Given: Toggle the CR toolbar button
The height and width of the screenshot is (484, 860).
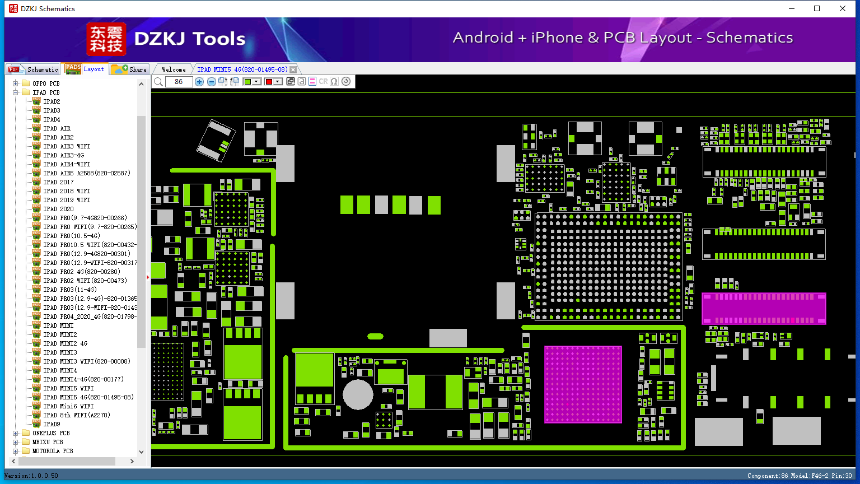Looking at the screenshot, I should (x=323, y=82).
